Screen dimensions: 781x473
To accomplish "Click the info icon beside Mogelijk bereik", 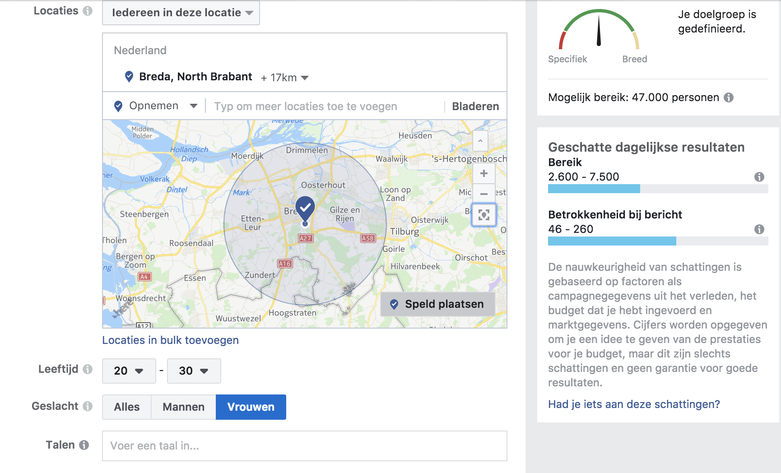I will (729, 97).
